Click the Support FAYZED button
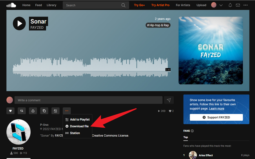This screenshot has height=159, width=255. pos(216,117)
